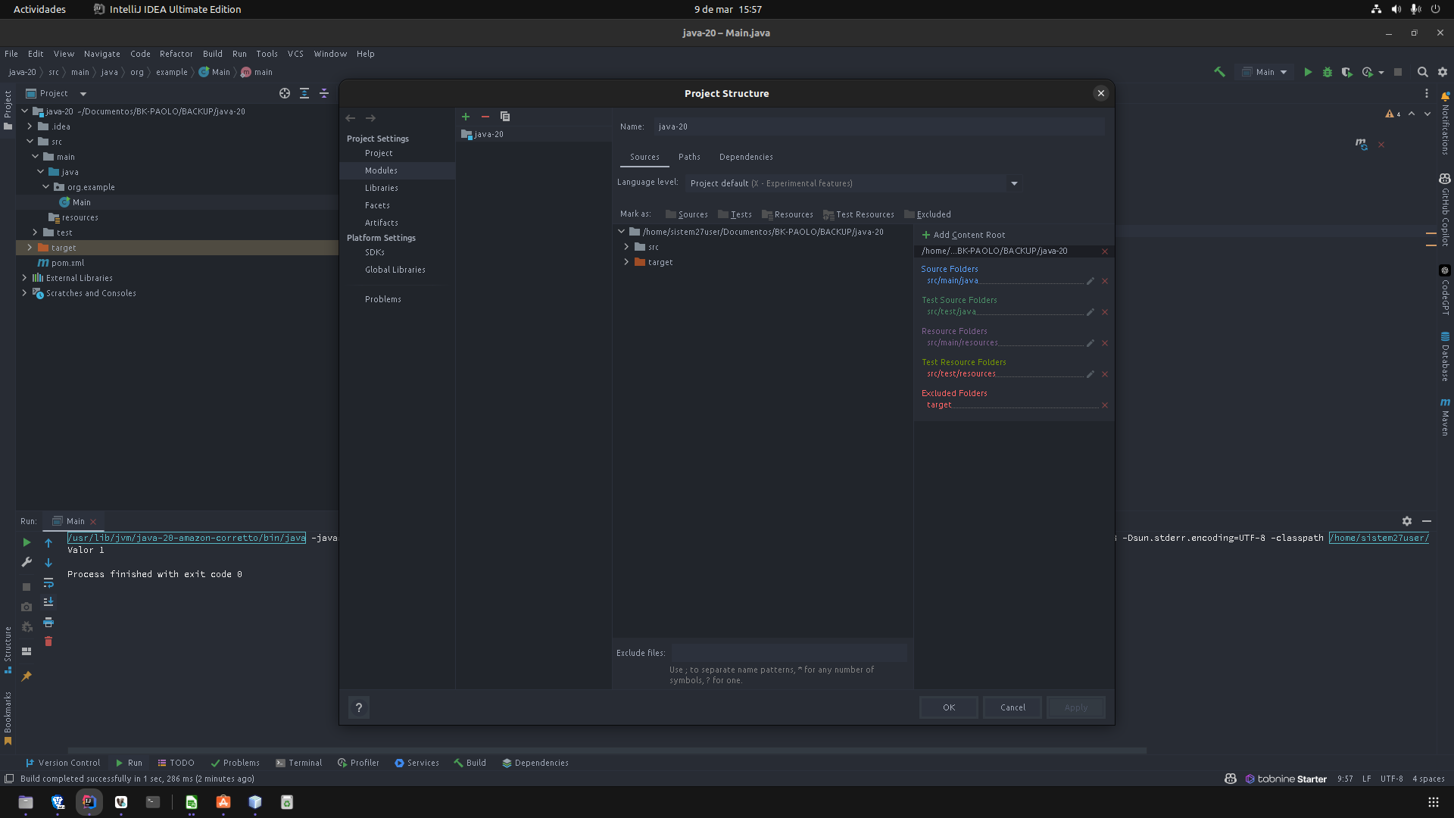Open Actividades overview

[x=39, y=9]
